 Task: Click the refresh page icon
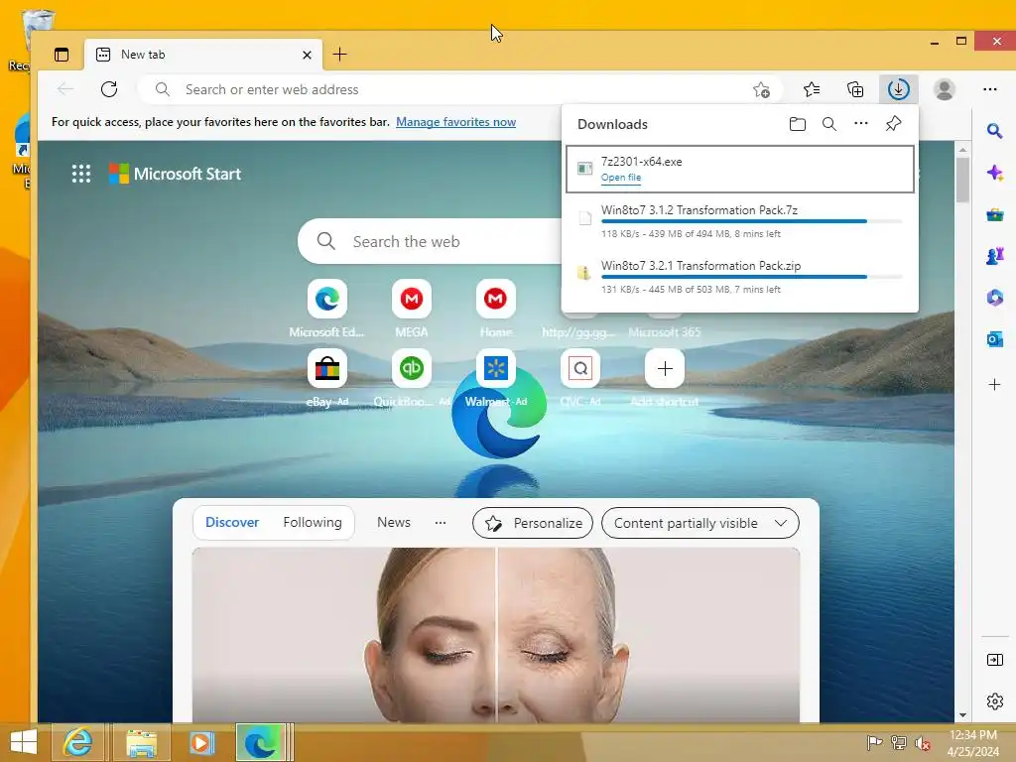pos(109,89)
